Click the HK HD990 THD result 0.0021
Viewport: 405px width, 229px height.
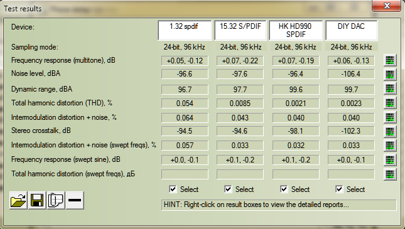pyautogui.click(x=296, y=104)
